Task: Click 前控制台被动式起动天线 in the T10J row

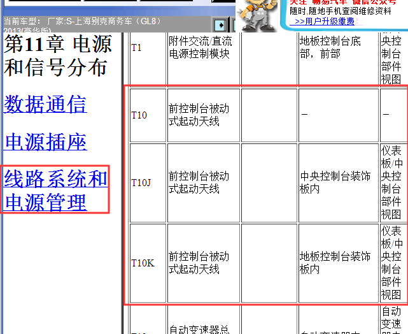Action: point(204,183)
